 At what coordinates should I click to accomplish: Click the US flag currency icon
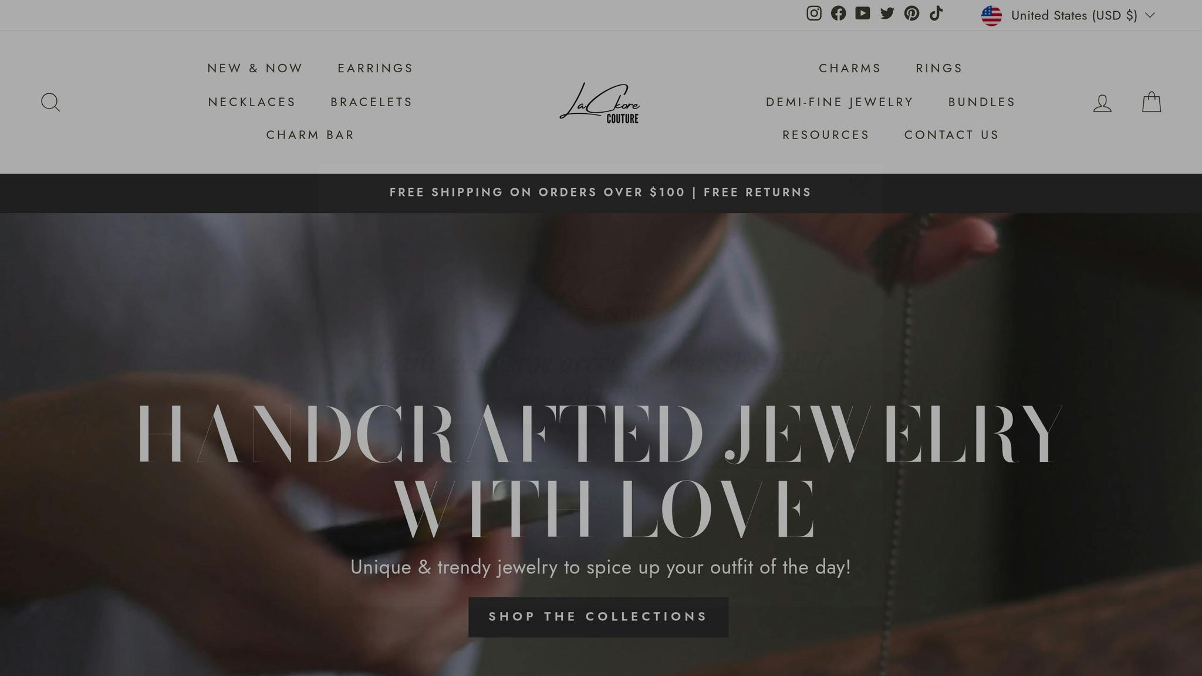[x=991, y=16]
